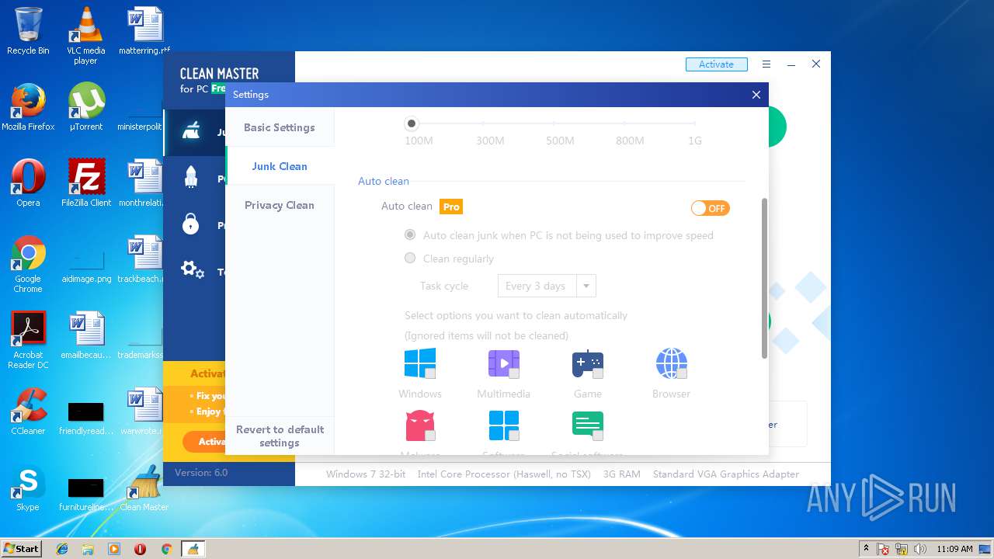This screenshot has width=994, height=559.
Task: Switch to Privacy Clean settings tab
Action: click(x=280, y=205)
